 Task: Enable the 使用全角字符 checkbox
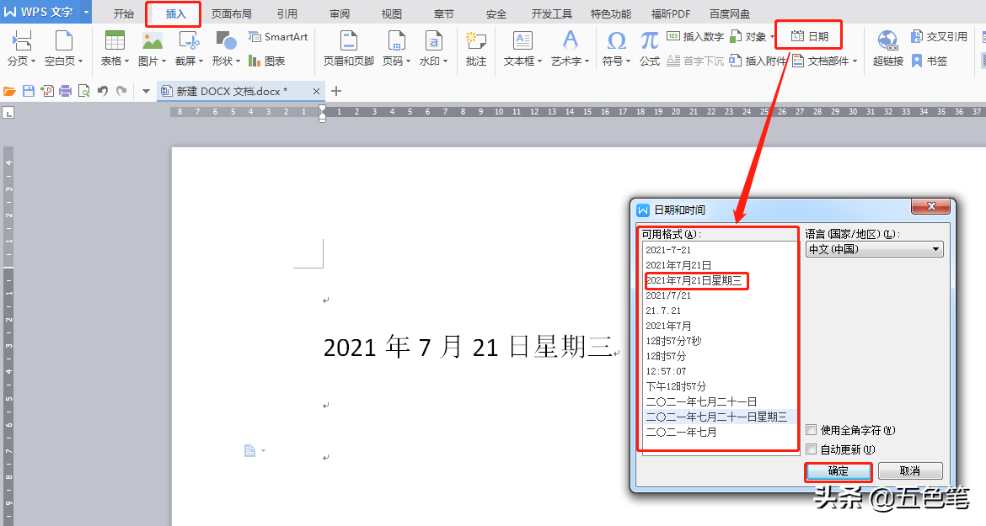[812, 429]
